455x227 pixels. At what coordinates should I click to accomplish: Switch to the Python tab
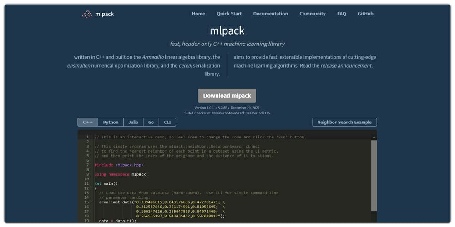(111, 122)
